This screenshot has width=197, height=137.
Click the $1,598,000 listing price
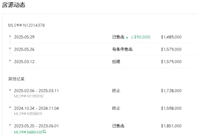[x=171, y=108]
